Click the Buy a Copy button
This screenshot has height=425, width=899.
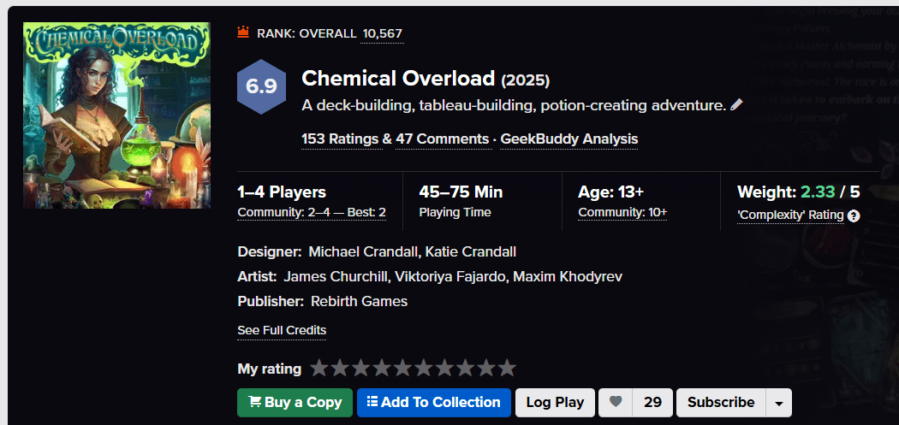[x=295, y=403]
